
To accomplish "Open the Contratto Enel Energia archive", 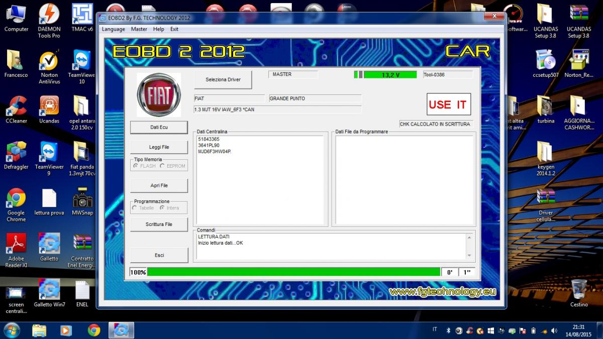I will 82,251.
